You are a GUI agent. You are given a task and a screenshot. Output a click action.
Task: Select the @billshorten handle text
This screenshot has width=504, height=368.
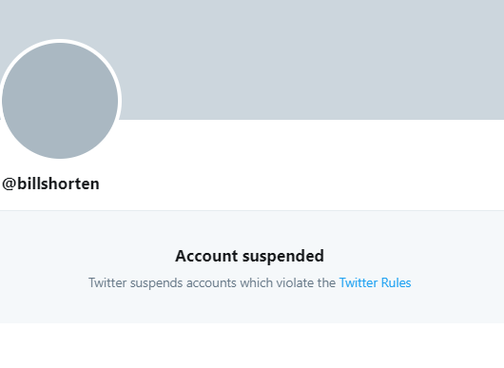[x=50, y=184]
